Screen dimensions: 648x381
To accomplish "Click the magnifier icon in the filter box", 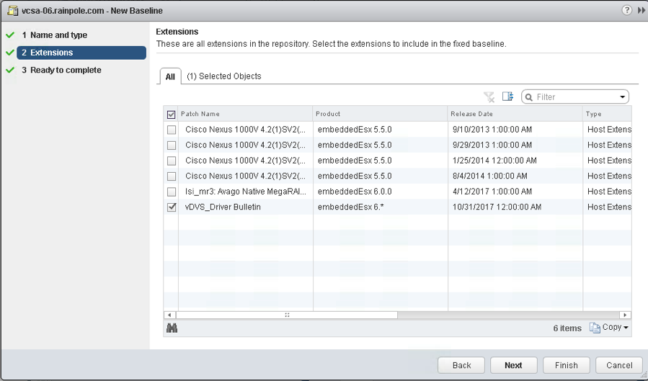I will [529, 97].
